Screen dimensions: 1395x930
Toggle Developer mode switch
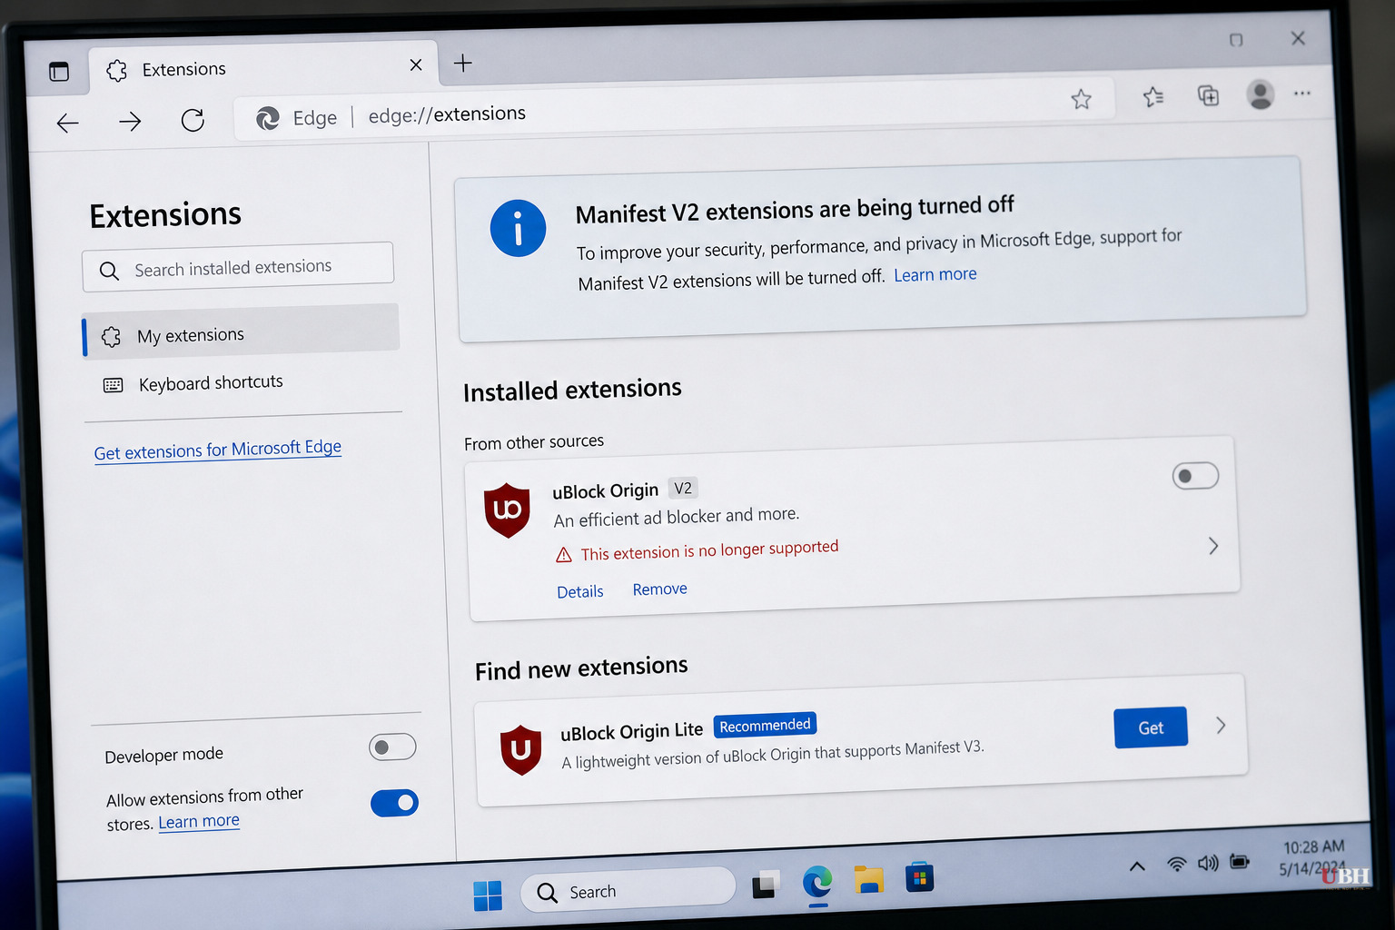(x=392, y=747)
